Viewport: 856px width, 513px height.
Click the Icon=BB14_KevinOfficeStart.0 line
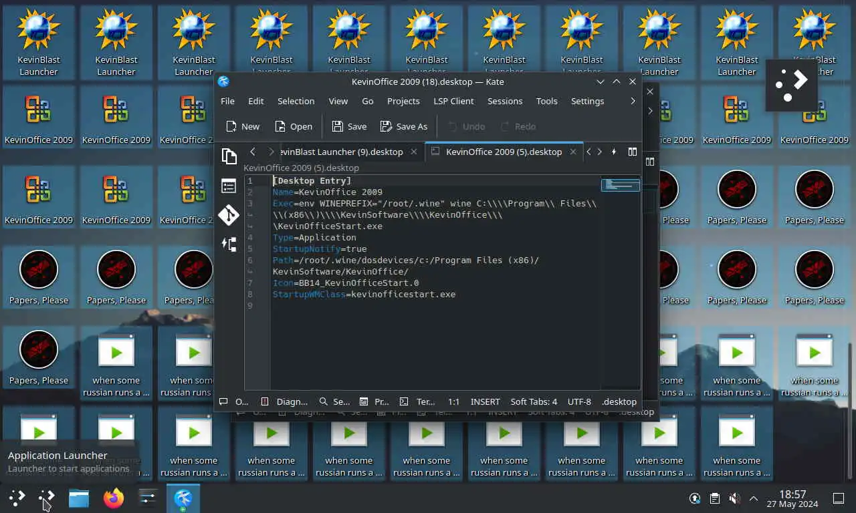pyautogui.click(x=346, y=283)
